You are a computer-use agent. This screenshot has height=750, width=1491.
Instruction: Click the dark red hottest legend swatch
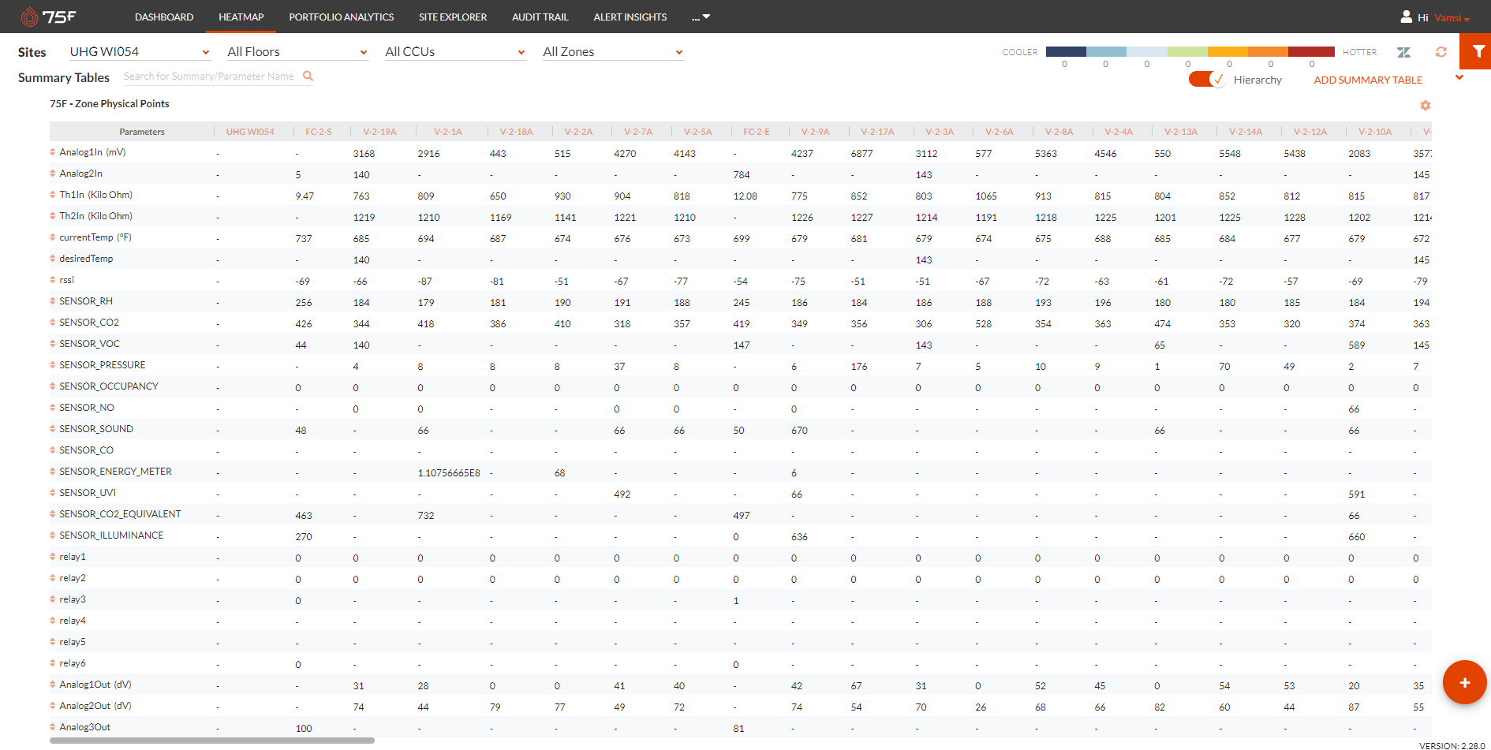pos(1311,52)
